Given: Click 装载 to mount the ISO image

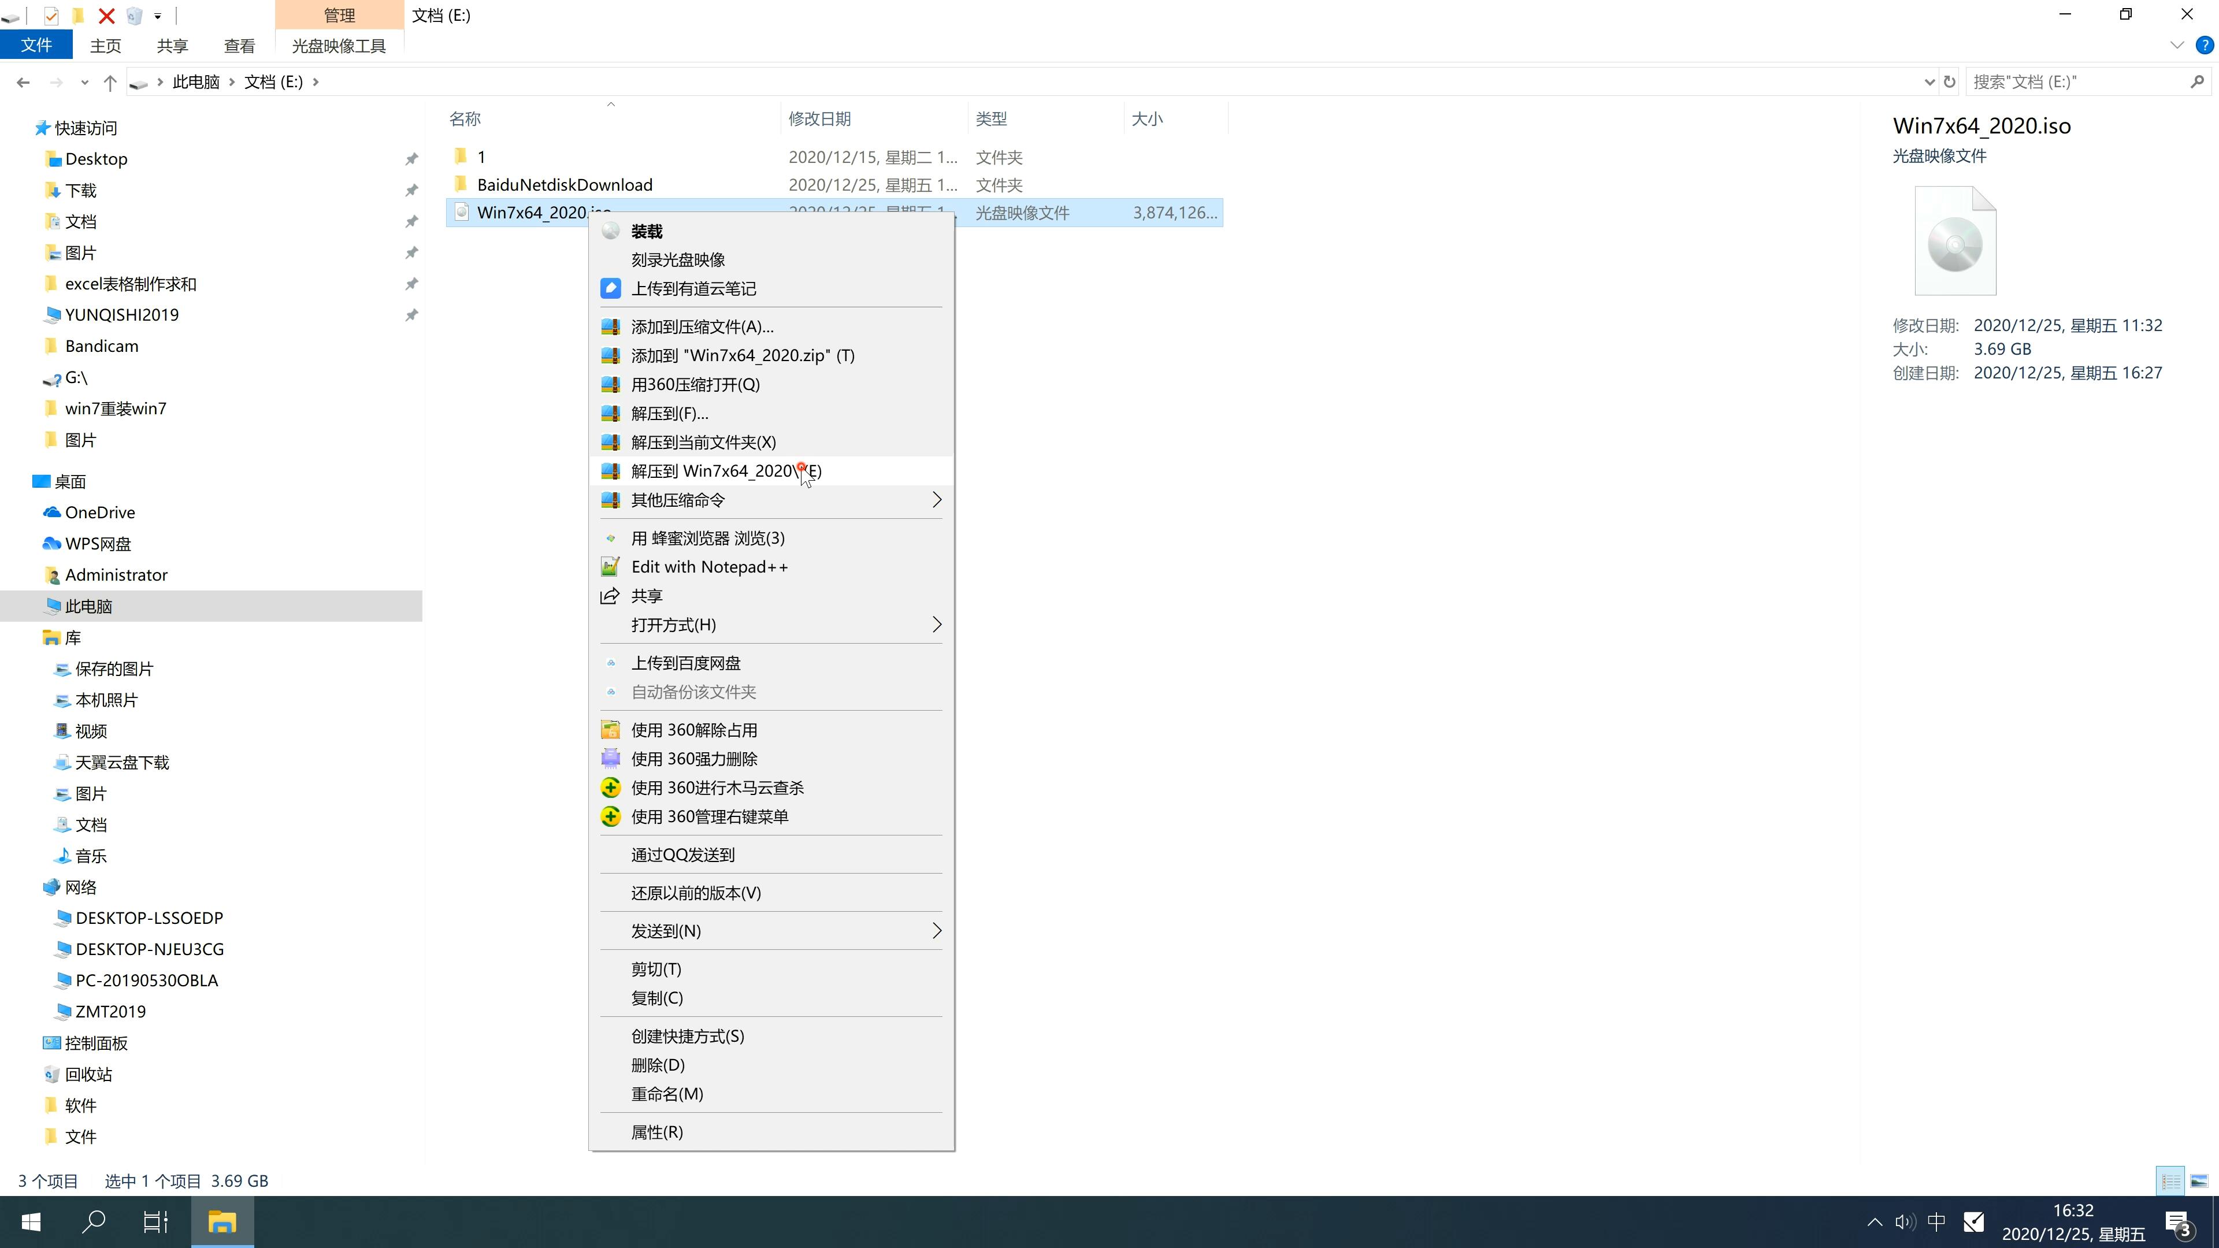Looking at the screenshot, I should [x=648, y=230].
